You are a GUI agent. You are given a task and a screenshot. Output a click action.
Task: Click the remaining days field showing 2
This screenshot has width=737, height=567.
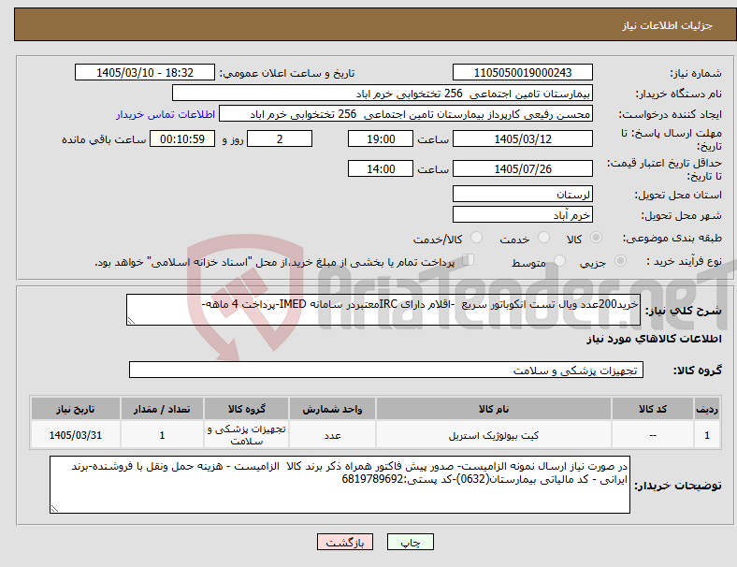[x=280, y=138]
